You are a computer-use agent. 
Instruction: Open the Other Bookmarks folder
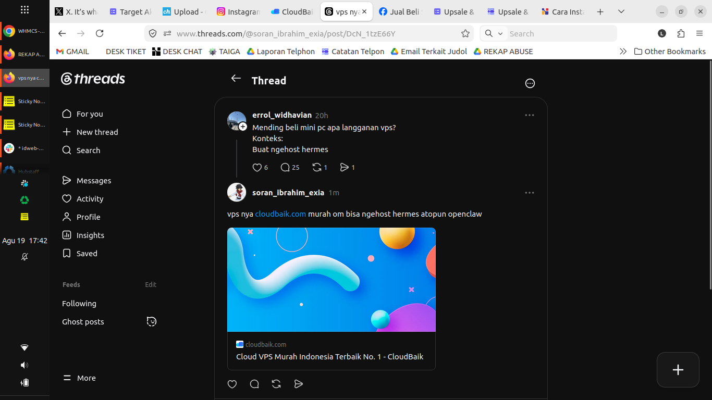(670, 52)
